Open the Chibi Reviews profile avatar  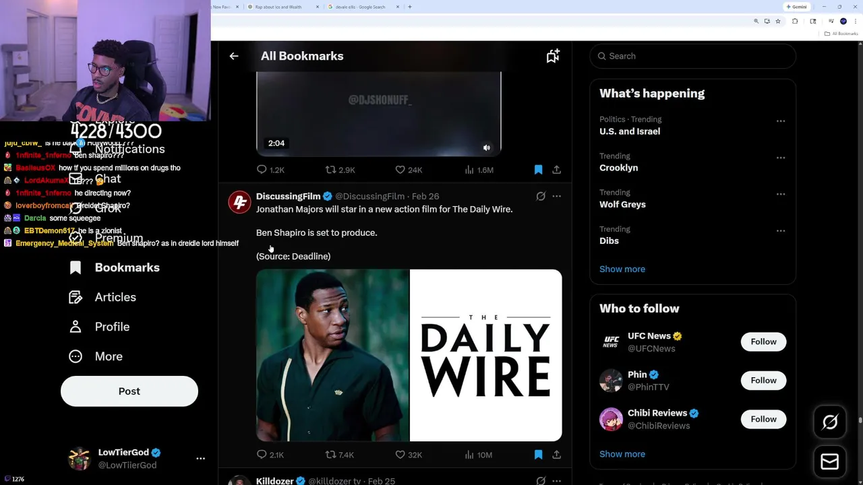(x=611, y=419)
